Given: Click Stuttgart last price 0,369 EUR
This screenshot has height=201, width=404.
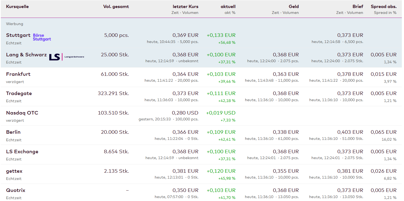Looking at the screenshot, I should point(185,35).
